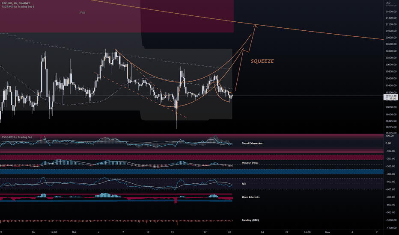Click the 18265.00 price axis label

pyautogui.click(x=391, y=127)
